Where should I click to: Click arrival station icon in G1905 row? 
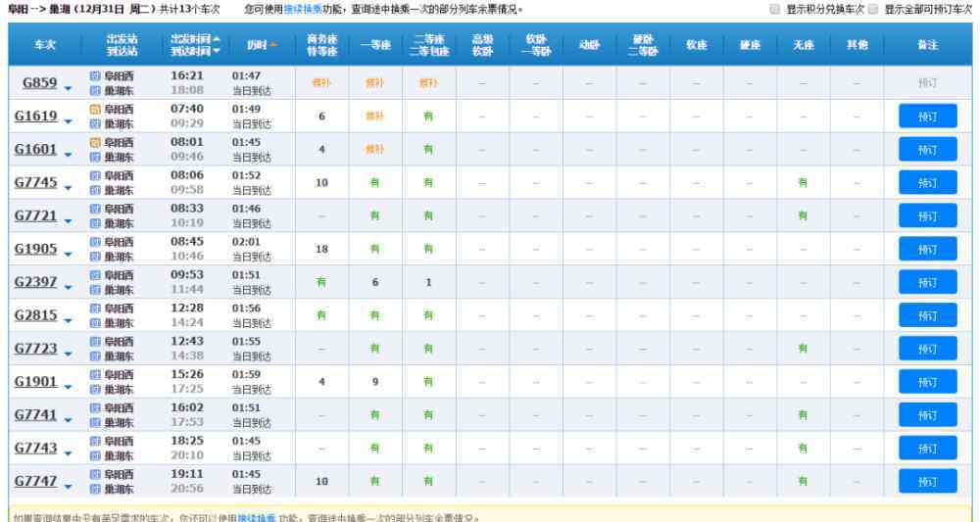pyautogui.click(x=95, y=257)
